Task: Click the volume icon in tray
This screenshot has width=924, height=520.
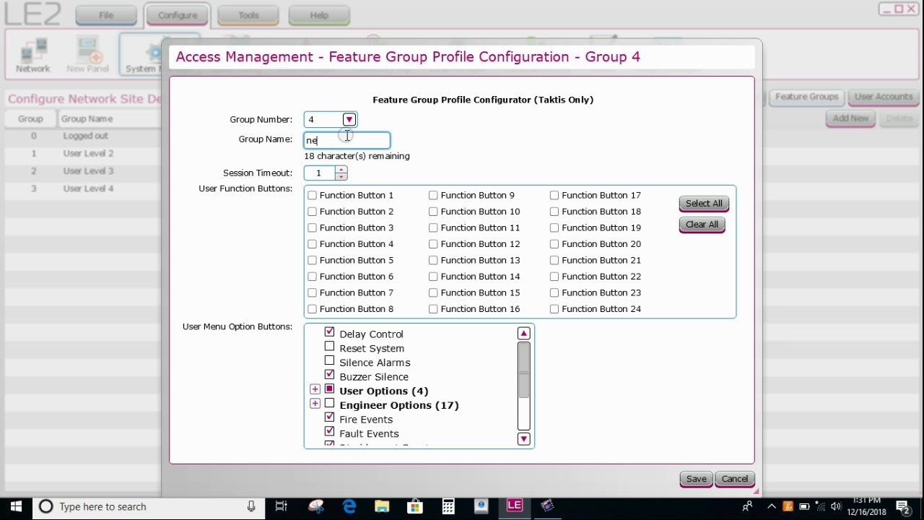Action: (x=836, y=506)
